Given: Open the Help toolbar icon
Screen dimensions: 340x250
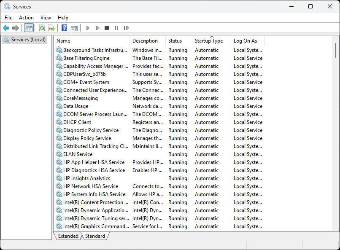Looking at the screenshot, I should click(65, 28).
